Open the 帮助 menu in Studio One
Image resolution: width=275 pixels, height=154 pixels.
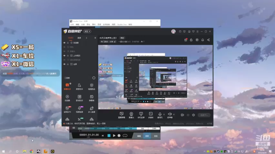(x=130, y=25)
